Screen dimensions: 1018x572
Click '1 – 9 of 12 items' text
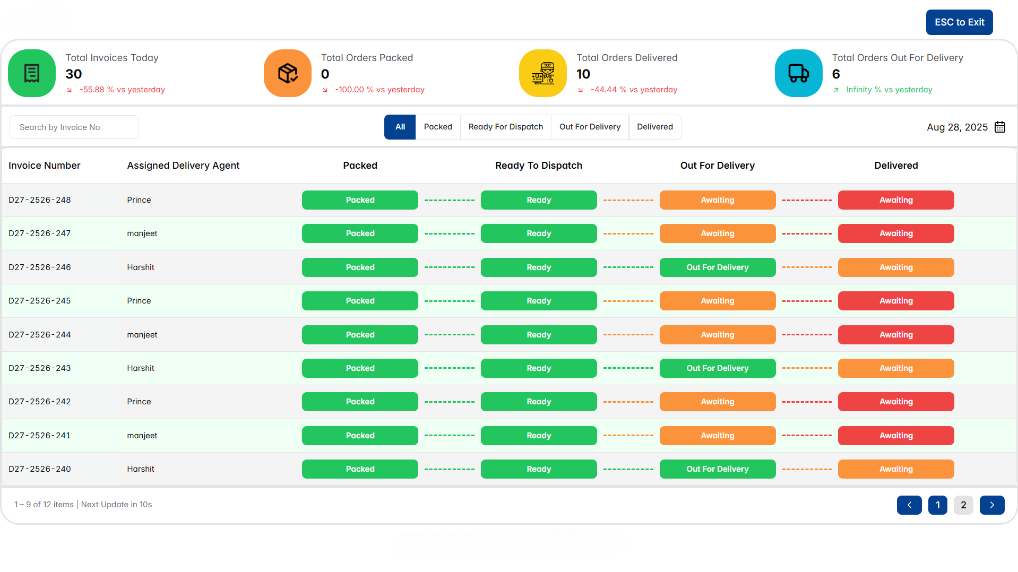44,505
